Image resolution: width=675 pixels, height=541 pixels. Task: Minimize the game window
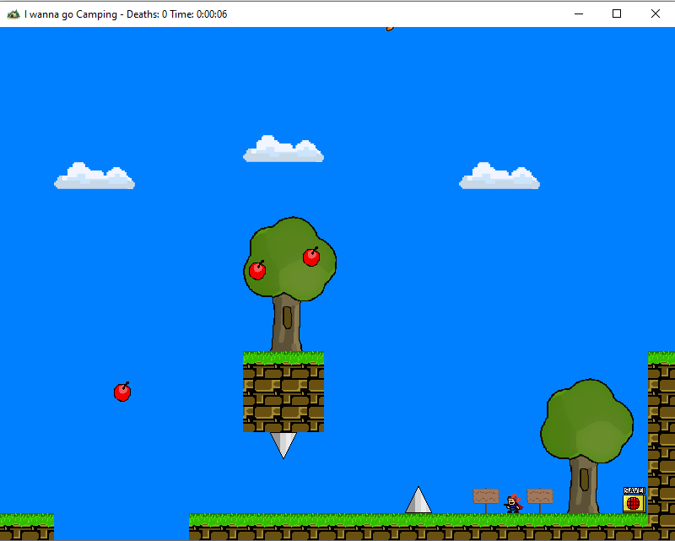click(579, 14)
